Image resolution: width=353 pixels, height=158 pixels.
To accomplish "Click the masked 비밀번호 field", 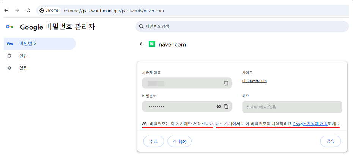I will [x=187, y=106].
